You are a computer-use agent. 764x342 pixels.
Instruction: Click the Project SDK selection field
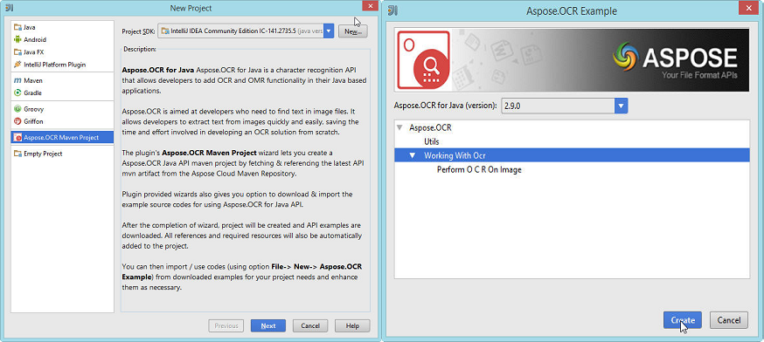click(x=246, y=31)
